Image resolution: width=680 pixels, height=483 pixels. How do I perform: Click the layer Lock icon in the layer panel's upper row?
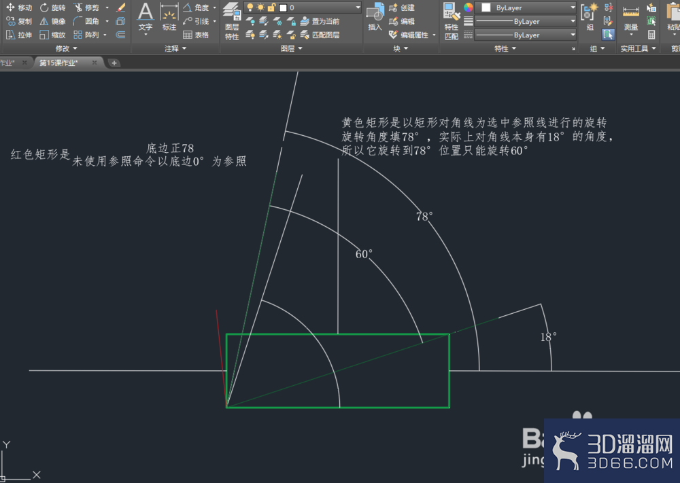292,21
